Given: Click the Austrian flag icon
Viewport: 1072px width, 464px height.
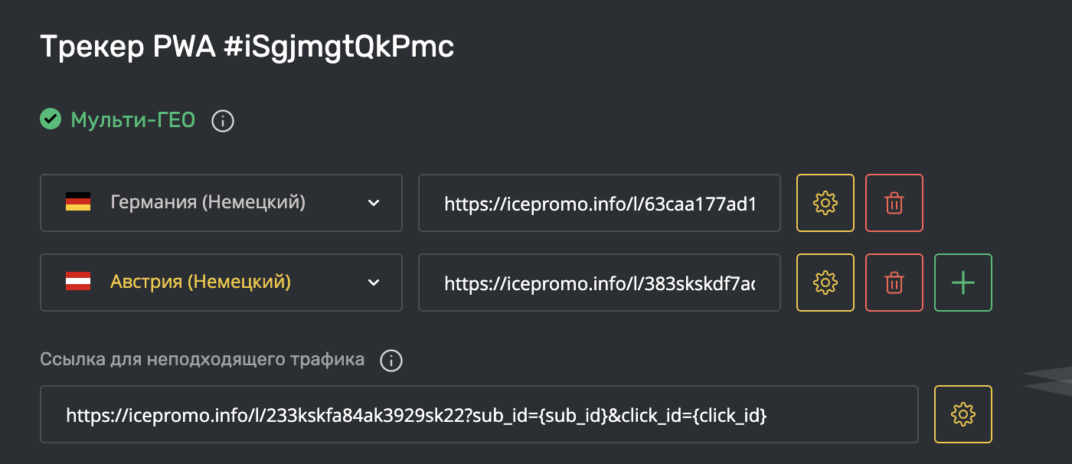Looking at the screenshot, I should tap(78, 282).
